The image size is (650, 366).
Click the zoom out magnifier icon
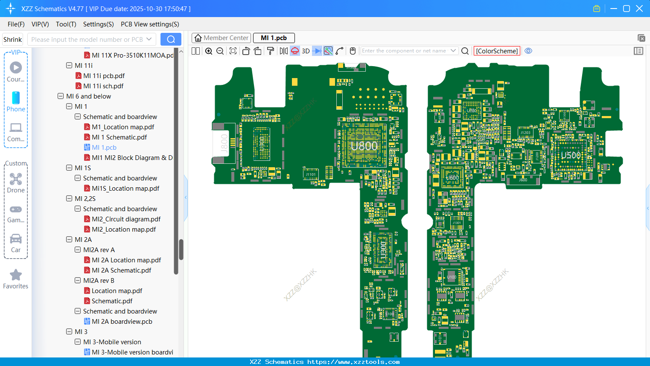pyautogui.click(x=220, y=51)
